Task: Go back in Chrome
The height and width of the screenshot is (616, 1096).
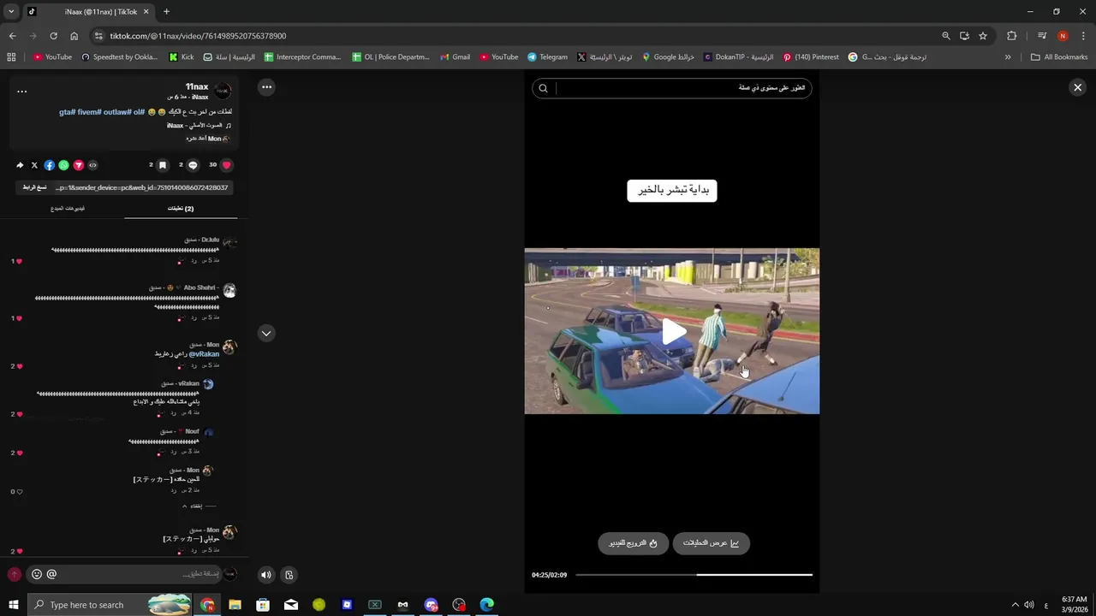Action: click(x=12, y=36)
